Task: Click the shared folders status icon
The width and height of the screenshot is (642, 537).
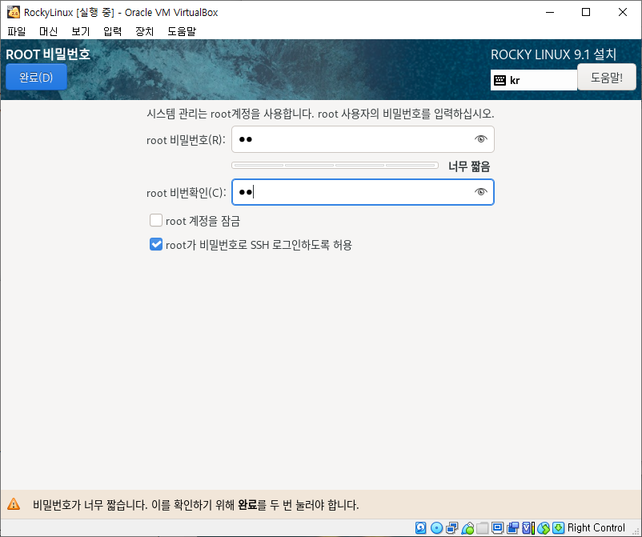Action: click(483, 528)
